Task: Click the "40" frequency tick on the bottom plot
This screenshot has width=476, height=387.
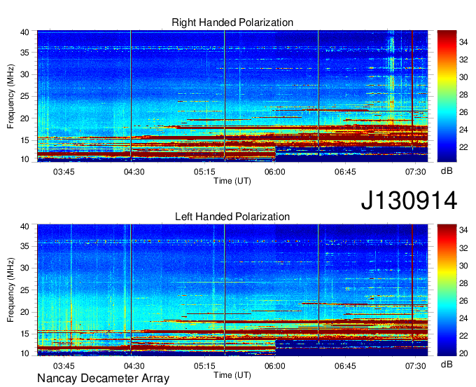Action: point(24,226)
